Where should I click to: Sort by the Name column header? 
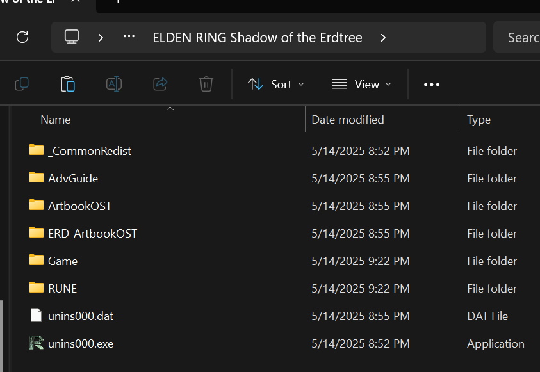click(x=56, y=120)
